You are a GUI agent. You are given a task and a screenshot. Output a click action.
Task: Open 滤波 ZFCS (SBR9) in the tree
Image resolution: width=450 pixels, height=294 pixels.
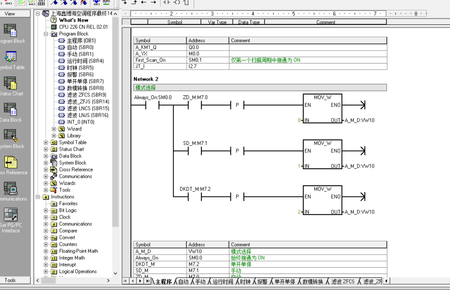(86, 95)
